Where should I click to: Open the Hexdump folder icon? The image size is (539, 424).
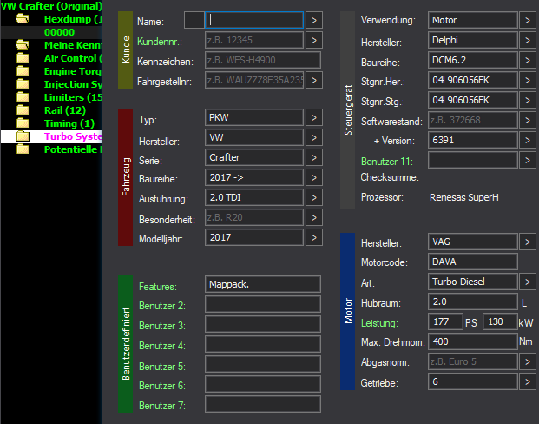[23, 19]
